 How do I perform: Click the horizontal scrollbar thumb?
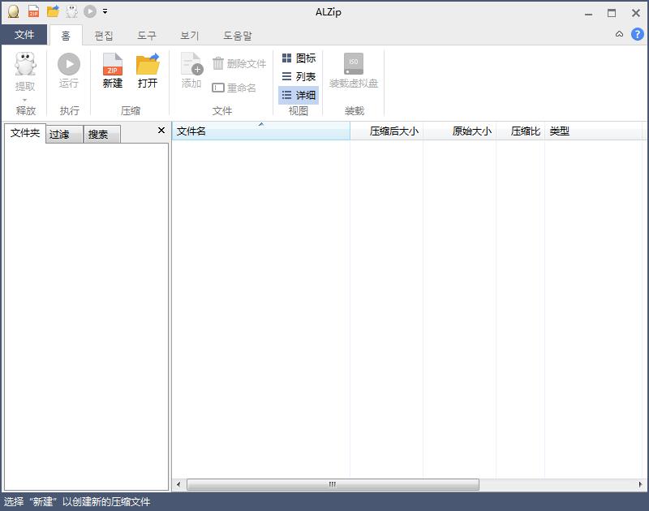coord(333,484)
